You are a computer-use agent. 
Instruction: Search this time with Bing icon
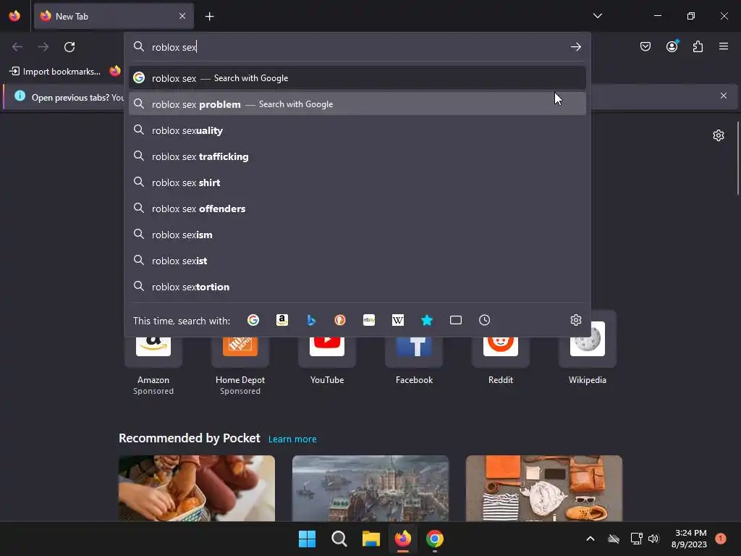pos(311,321)
